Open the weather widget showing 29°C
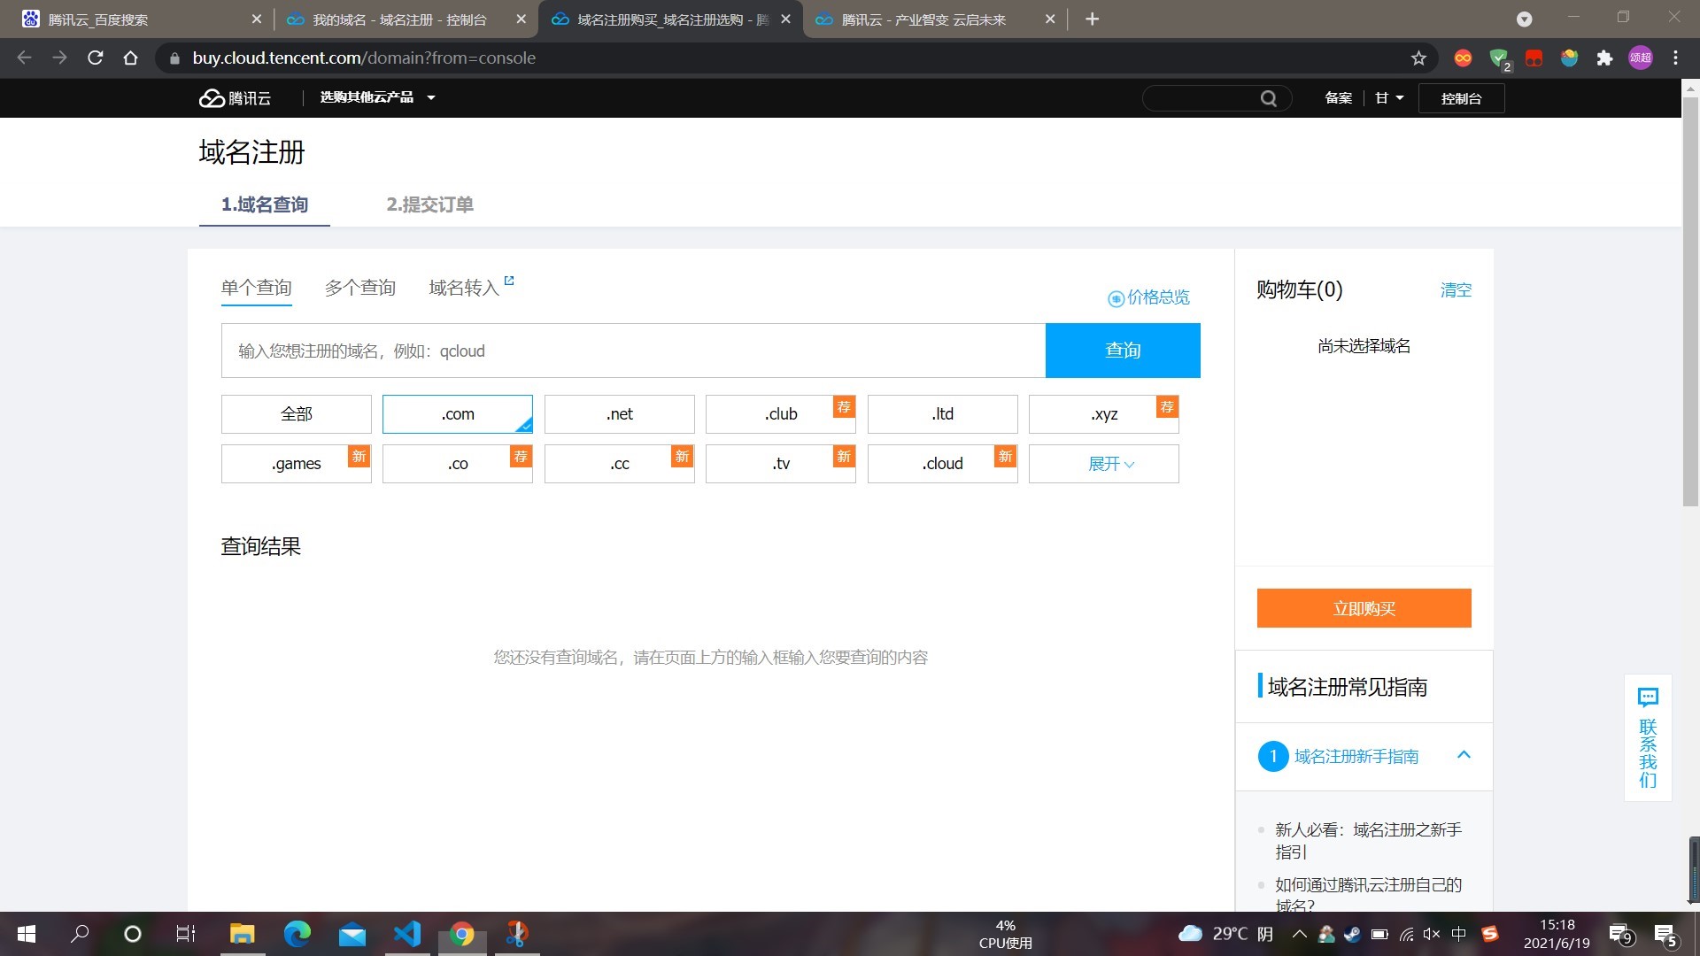1700x956 pixels. (1225, 934)
